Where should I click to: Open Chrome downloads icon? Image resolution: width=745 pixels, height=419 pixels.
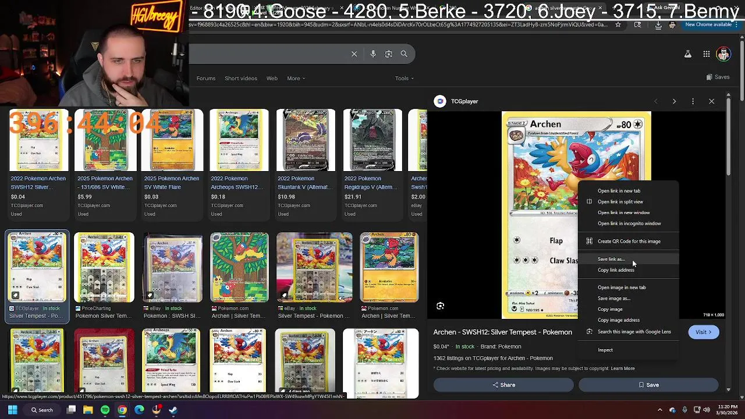coord(658,24)
